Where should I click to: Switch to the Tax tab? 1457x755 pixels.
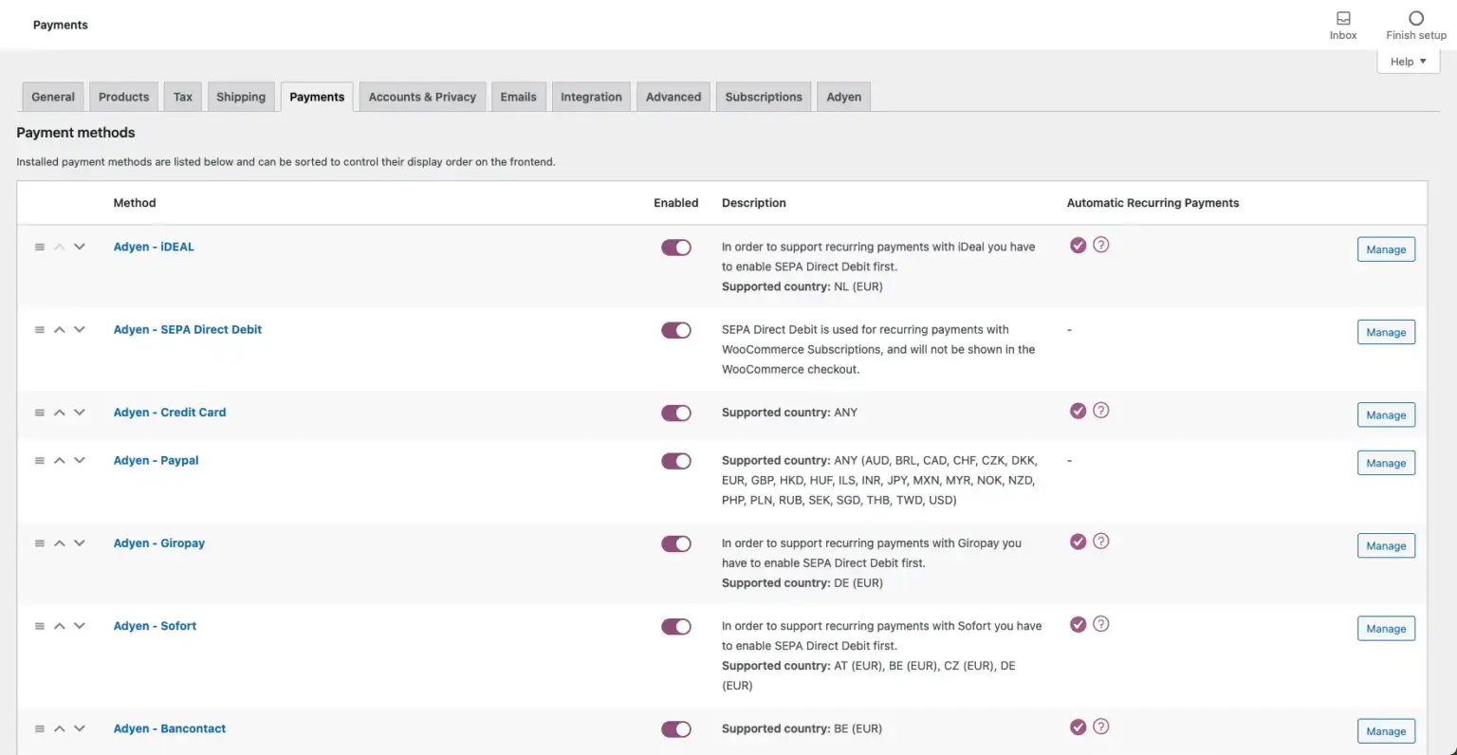point(183,97)
